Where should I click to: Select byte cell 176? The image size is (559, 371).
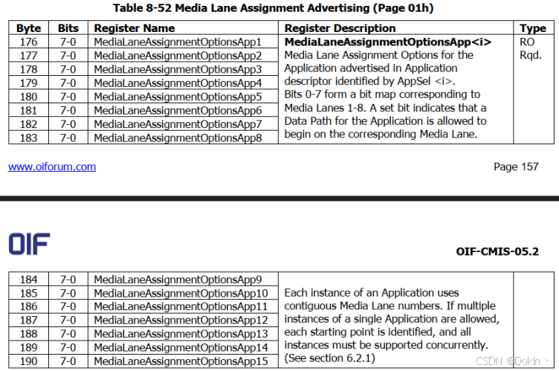28,42
